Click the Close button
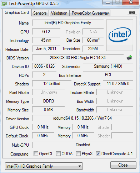 [x=123, y=165]
